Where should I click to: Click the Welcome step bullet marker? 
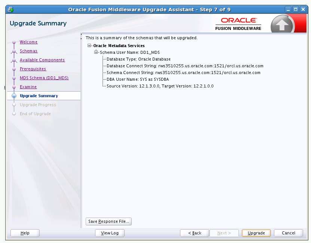point(14,42)
